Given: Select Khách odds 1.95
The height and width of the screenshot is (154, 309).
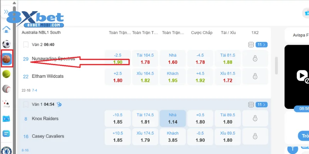Looking at the screenshot, I should [x=173, y=77].
